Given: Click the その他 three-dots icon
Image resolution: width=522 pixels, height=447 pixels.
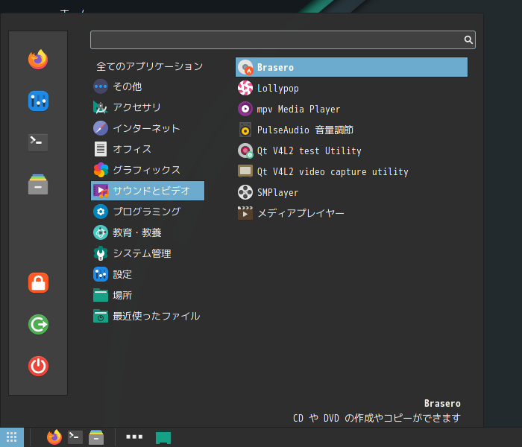Looking at the screenshot, I should coord(101,87).
